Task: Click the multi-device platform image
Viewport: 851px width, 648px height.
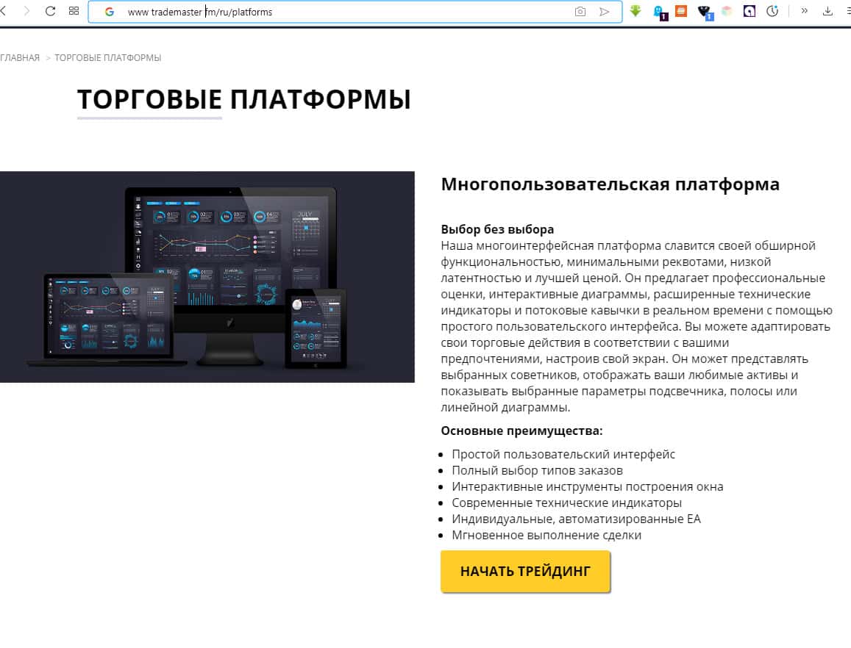Action: tap(207, 276)
